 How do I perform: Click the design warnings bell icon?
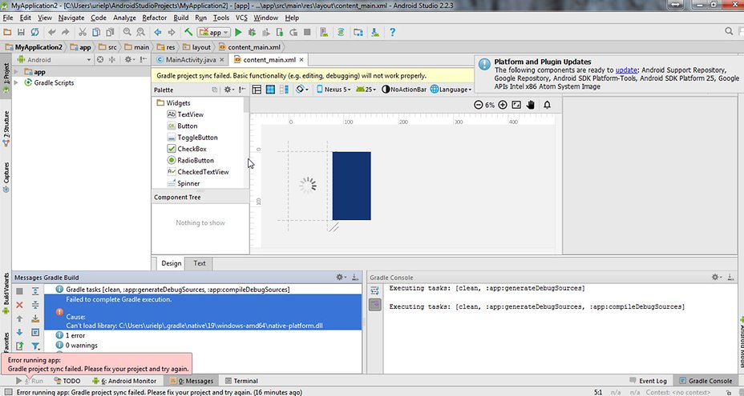pos(547,105)
